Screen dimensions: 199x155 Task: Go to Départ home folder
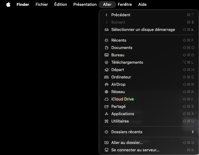[149, 70]
